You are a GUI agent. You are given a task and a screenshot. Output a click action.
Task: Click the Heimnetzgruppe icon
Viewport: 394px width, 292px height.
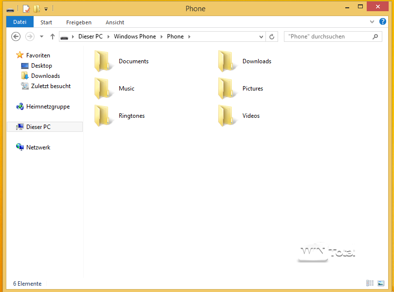pos(20,107)
